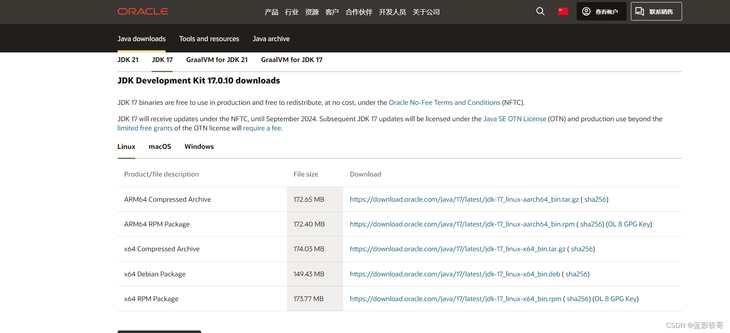
Task: Open OL 8 GPG Key for x64 RPM
Action: tap(615, 299)
